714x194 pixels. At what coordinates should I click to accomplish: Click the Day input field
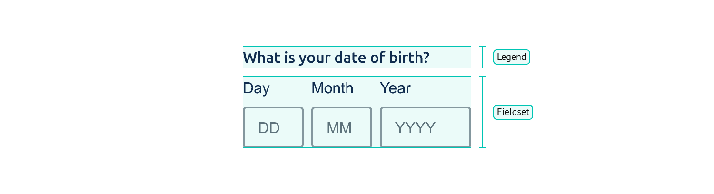[x=273, y=127]
